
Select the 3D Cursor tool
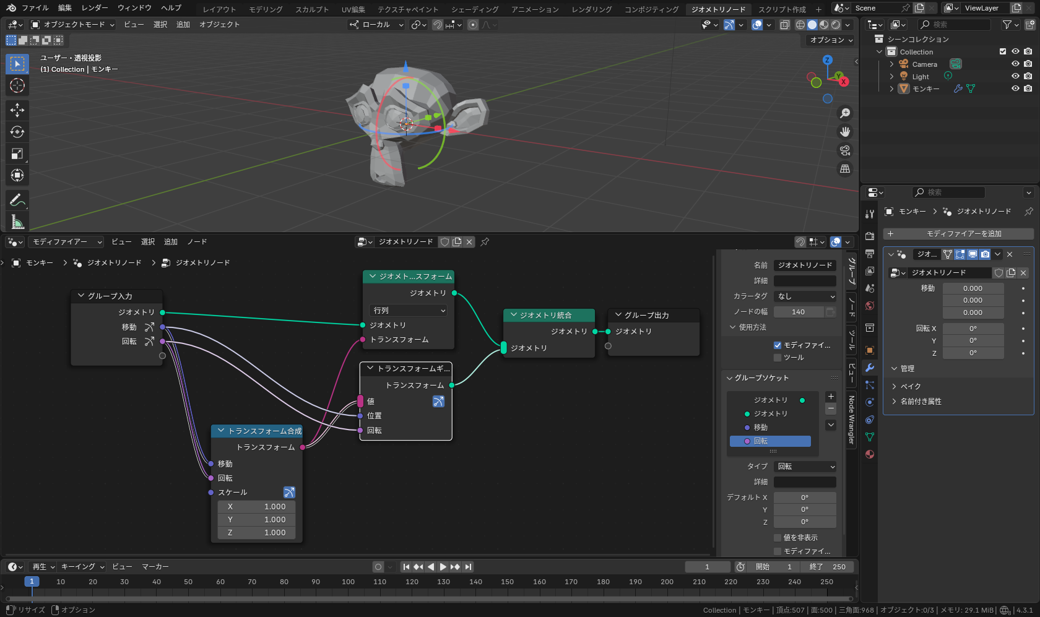click(x=17, y=85)
